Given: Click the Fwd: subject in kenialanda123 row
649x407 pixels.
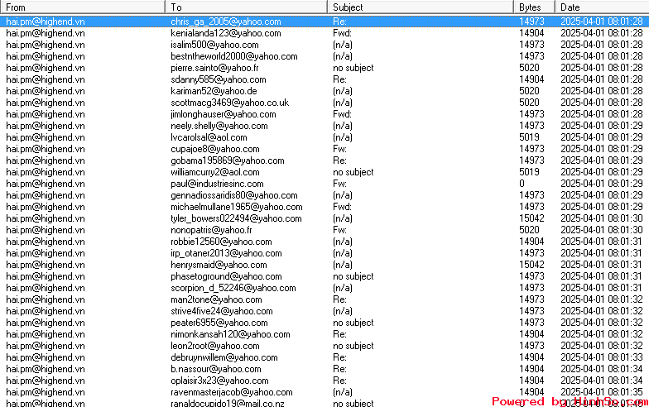Looking at the screenshot, I should coord(342,33).
